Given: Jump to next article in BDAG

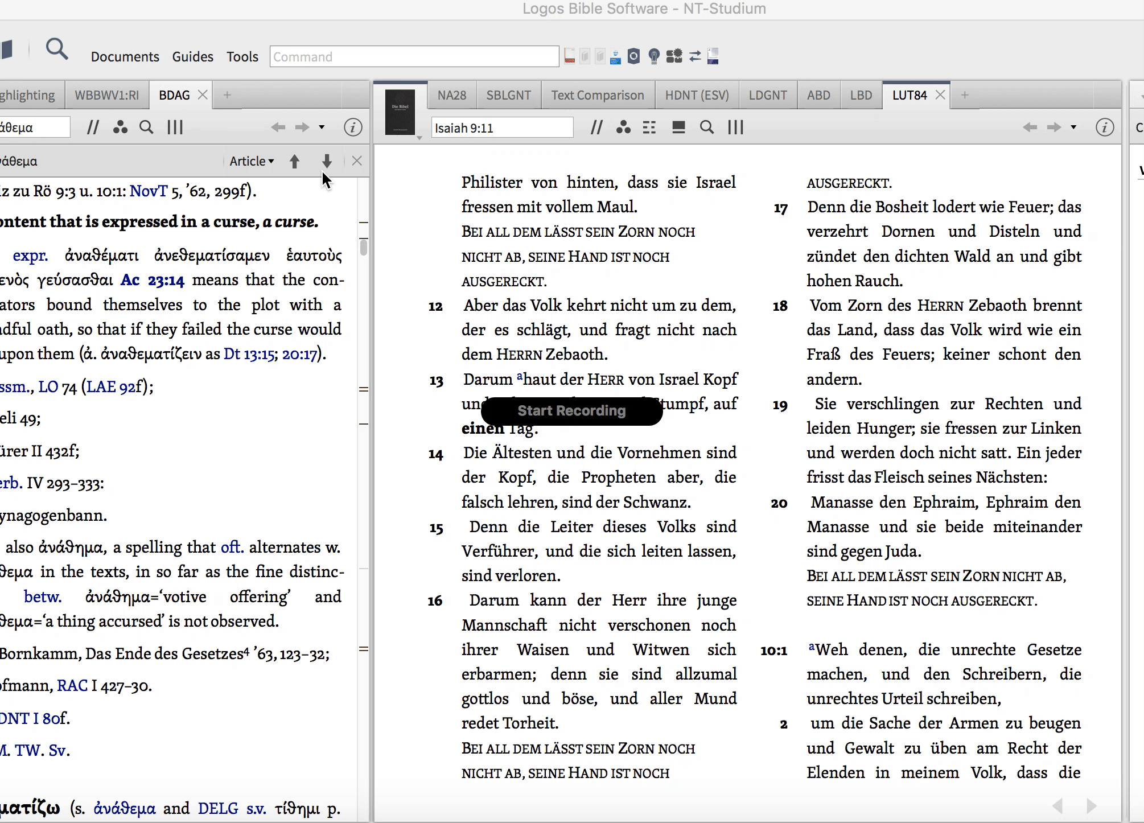Looking at the screenshot, I should [x=327, y=162].
